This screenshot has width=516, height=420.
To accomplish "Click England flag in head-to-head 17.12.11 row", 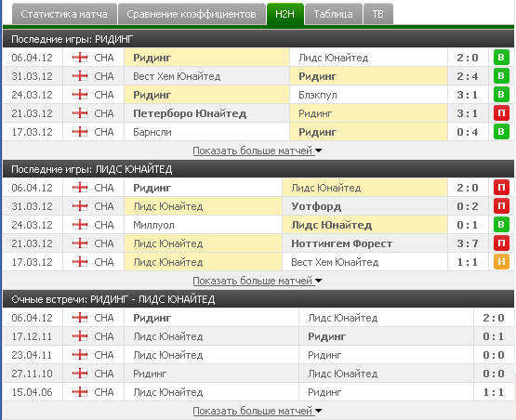I will pyautogui.click(x=80, y=336).
